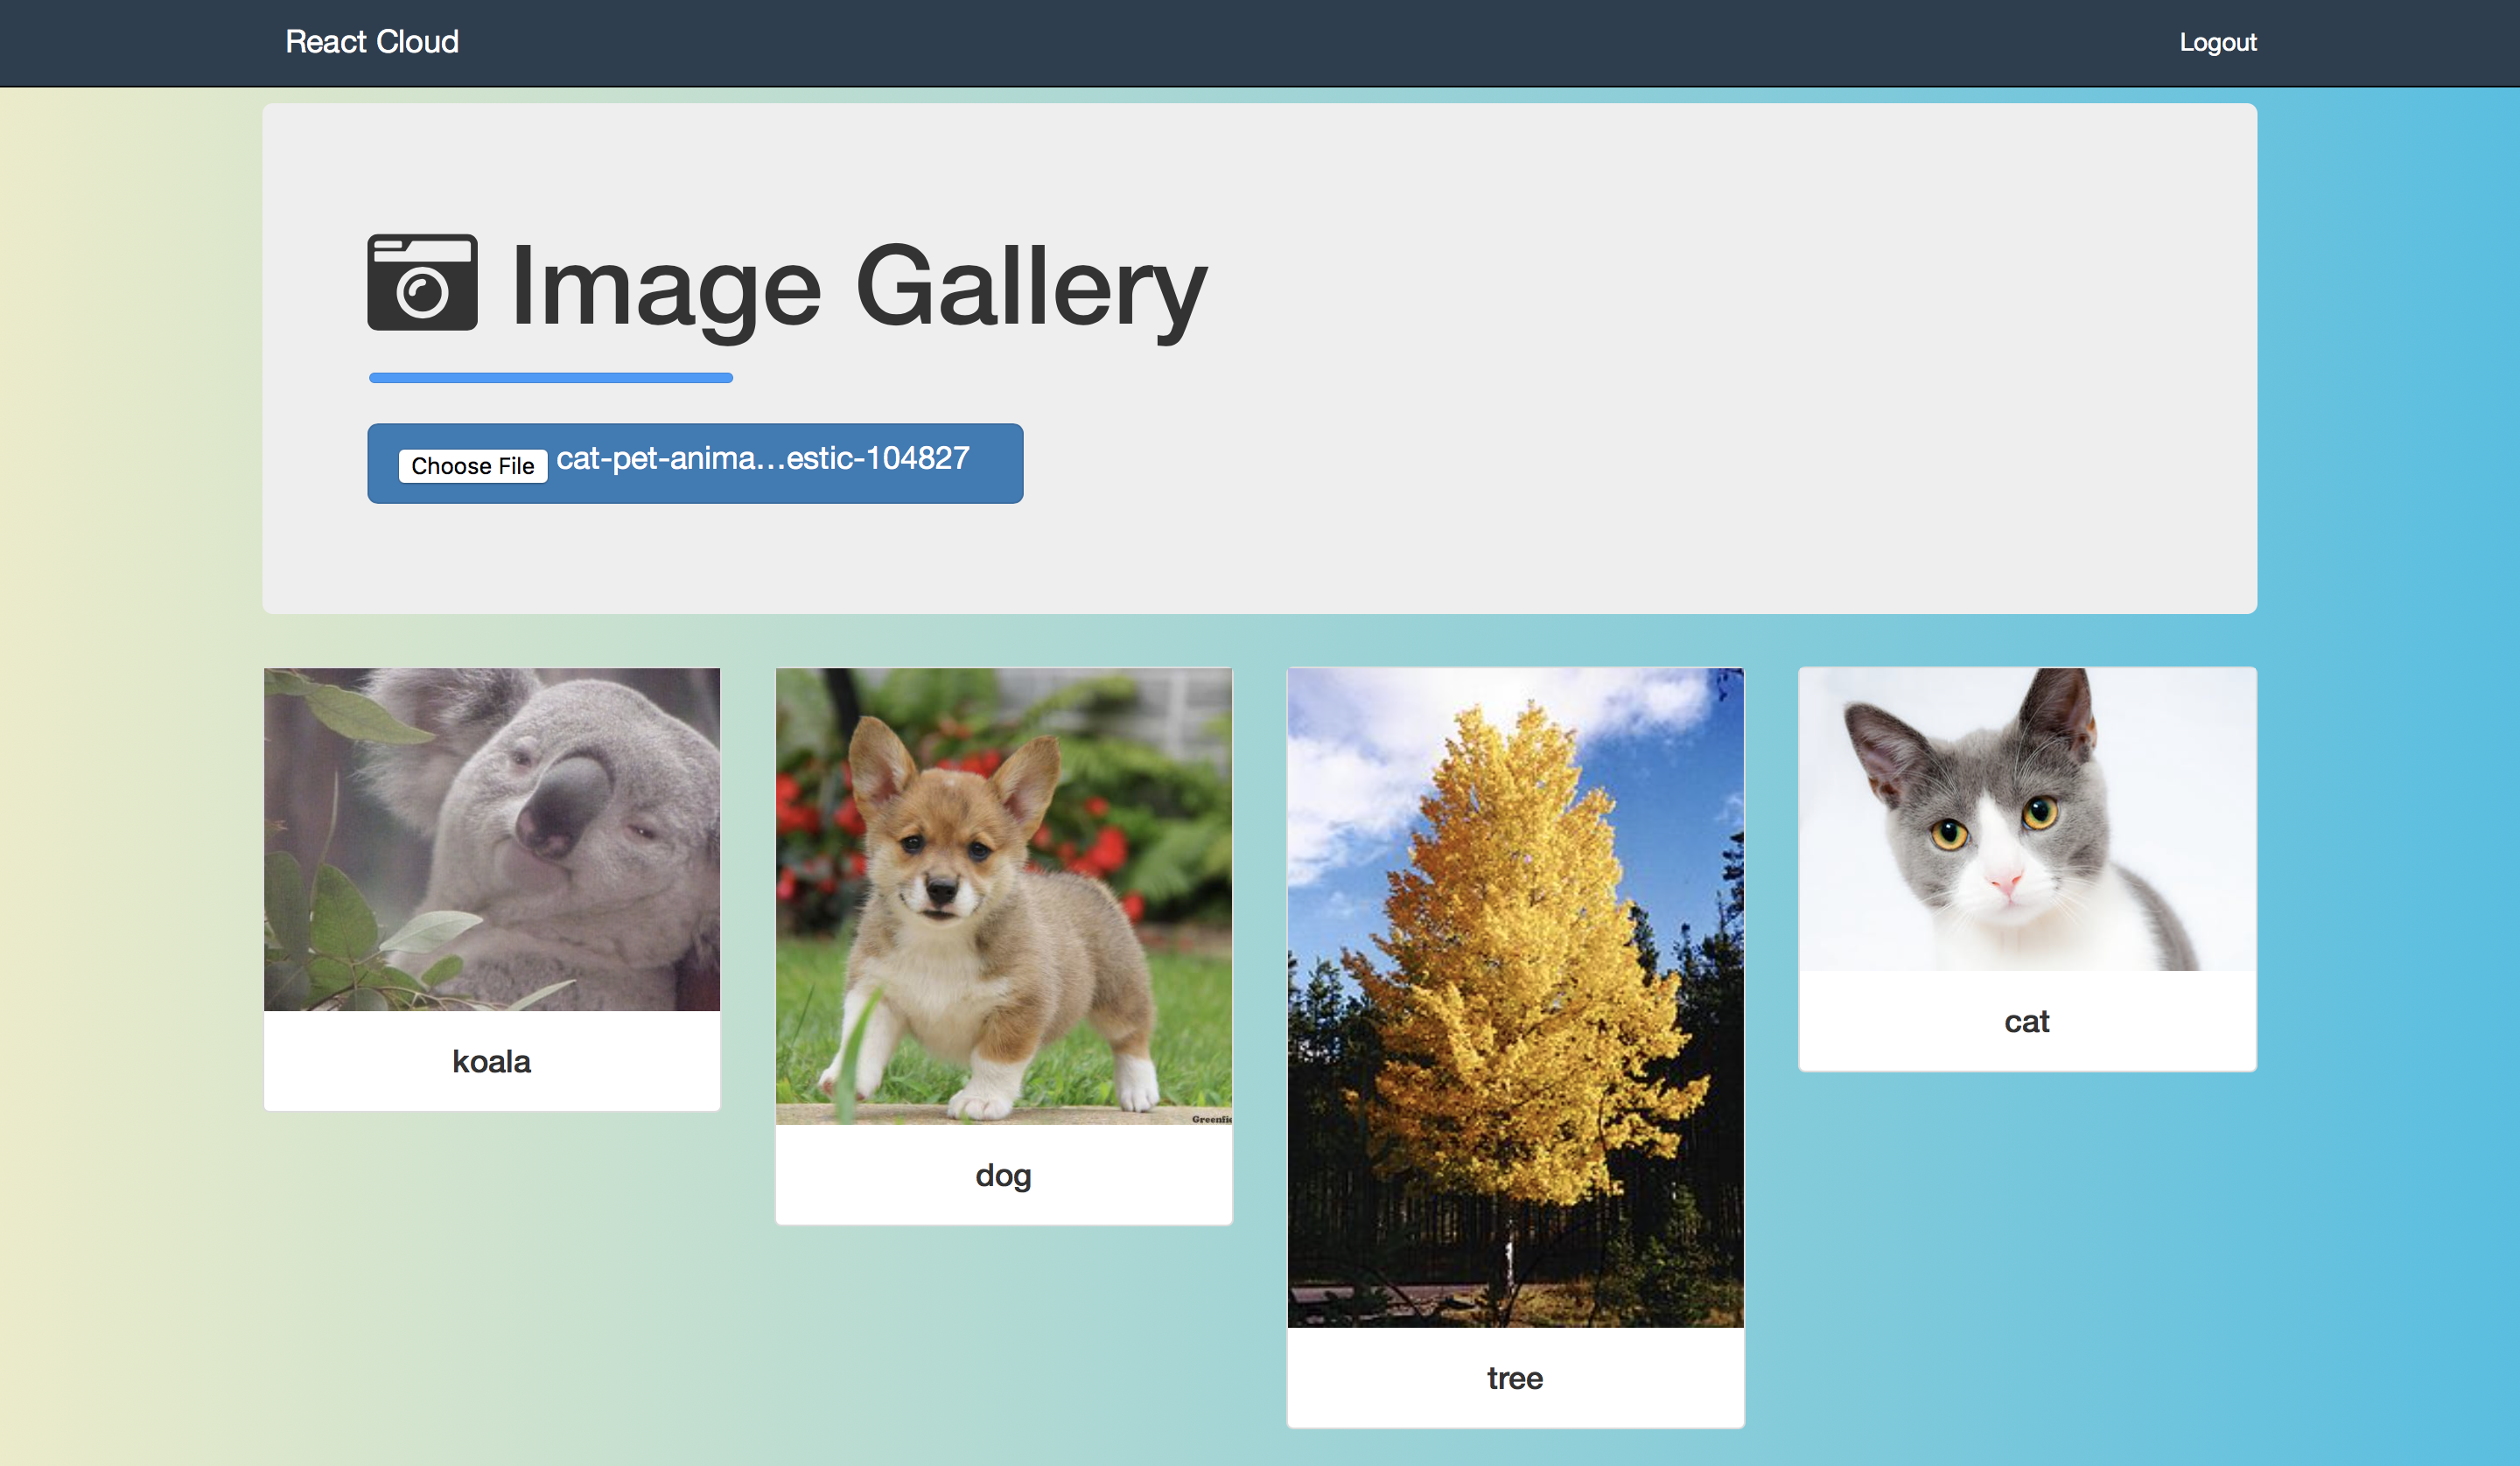This screenshot has width=2520, height=1466.
Task: Log out using the Logout link
Action: point(2217,42)
